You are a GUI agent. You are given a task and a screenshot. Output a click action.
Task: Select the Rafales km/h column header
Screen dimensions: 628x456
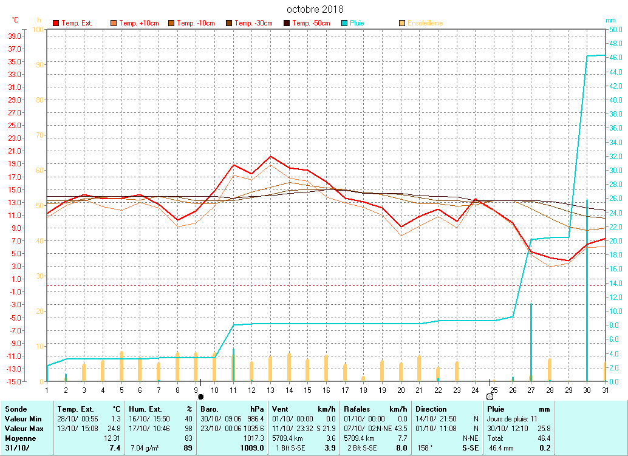(375, 409)
